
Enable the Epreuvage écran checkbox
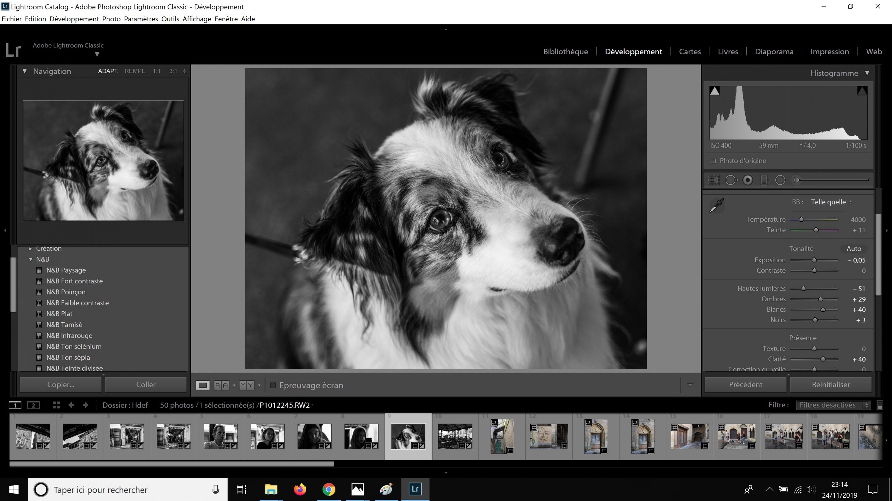coord(273,385)
